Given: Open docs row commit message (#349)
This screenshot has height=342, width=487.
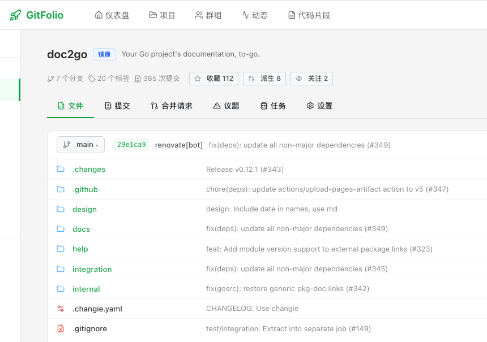Looking at the screenshot, I should [x=297, y=229].
